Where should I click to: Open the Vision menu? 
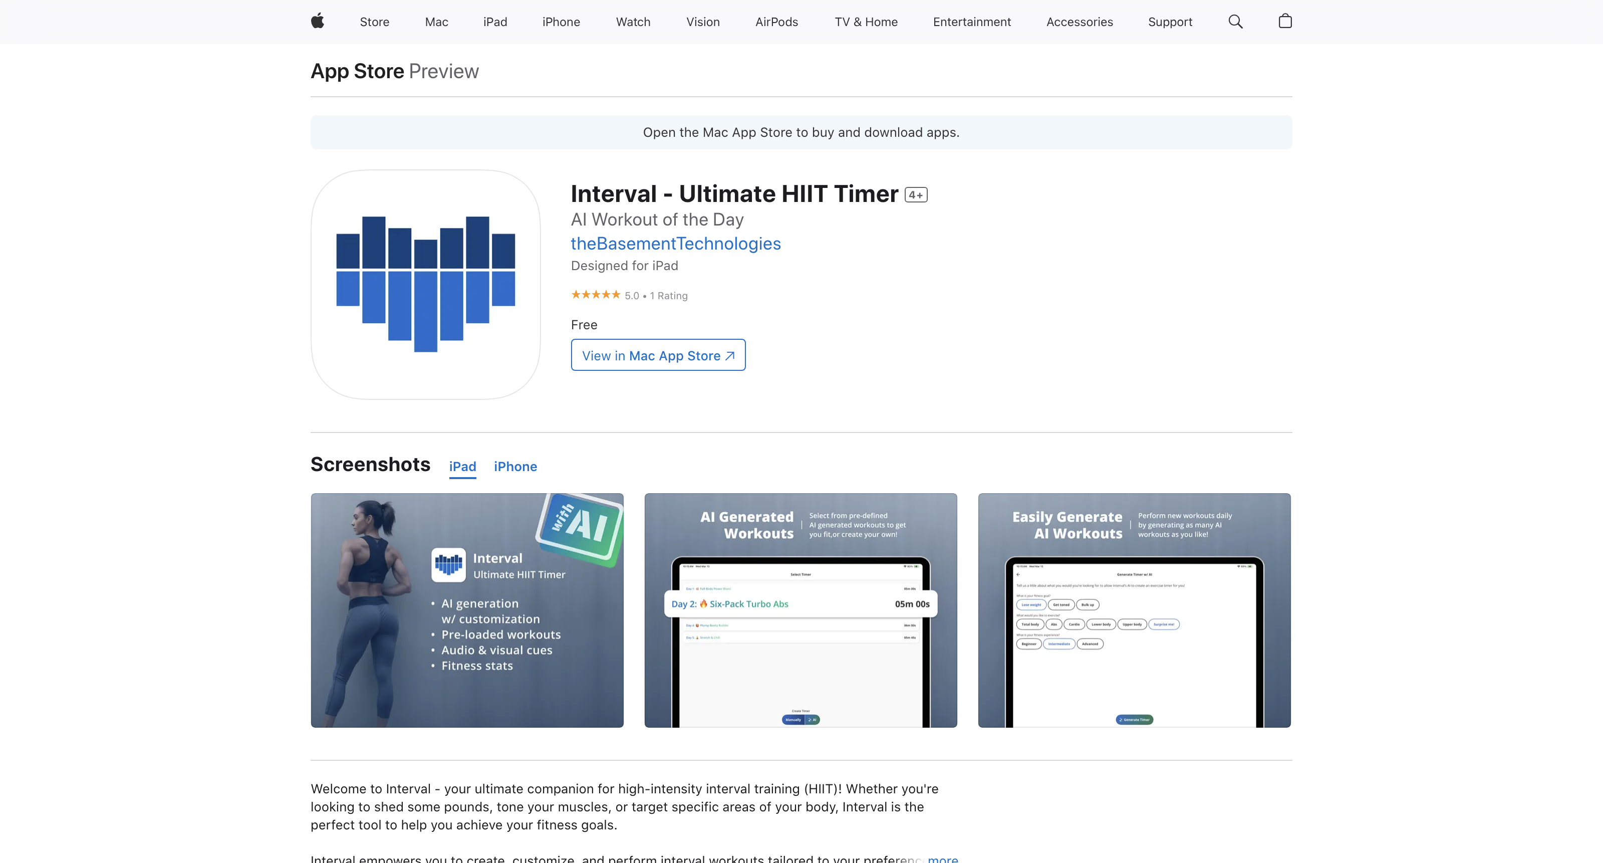point(703,22)
